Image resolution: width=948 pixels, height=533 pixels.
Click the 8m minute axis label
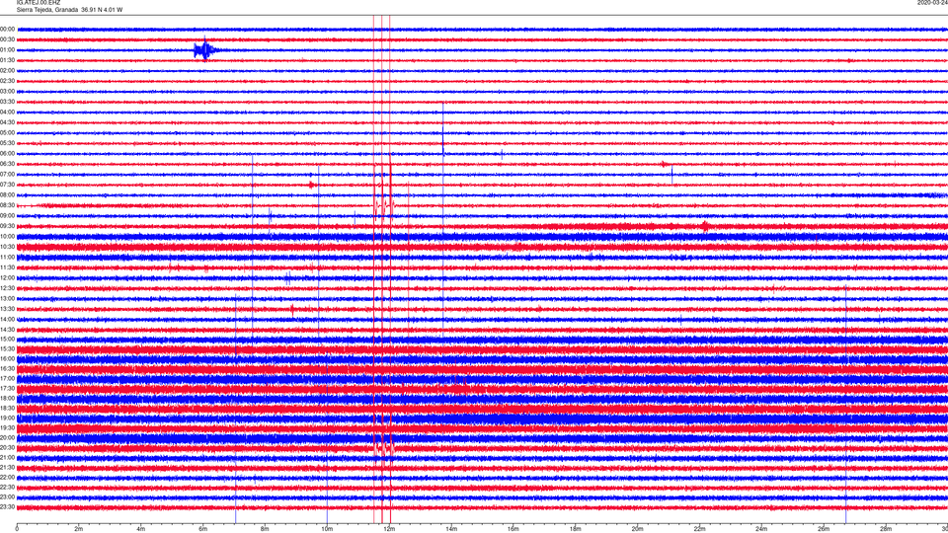(x=265, y=529)
